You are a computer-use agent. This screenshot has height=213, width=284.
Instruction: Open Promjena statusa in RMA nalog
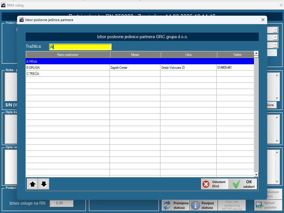[176, 205]
